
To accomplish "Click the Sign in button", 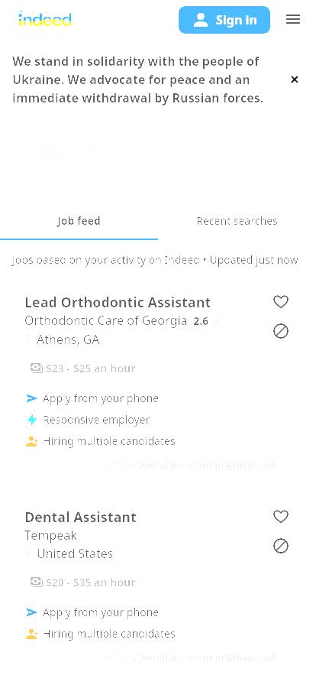I will 224,20.
